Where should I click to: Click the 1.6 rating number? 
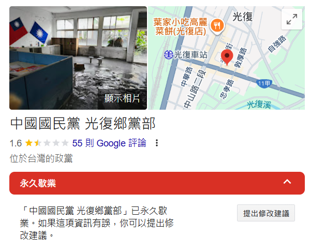[x=16, y=143]
